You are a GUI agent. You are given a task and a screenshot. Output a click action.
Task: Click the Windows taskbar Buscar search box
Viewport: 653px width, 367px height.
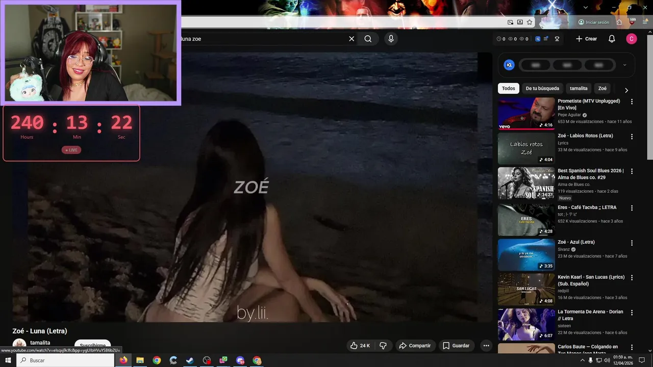point(65,360)
